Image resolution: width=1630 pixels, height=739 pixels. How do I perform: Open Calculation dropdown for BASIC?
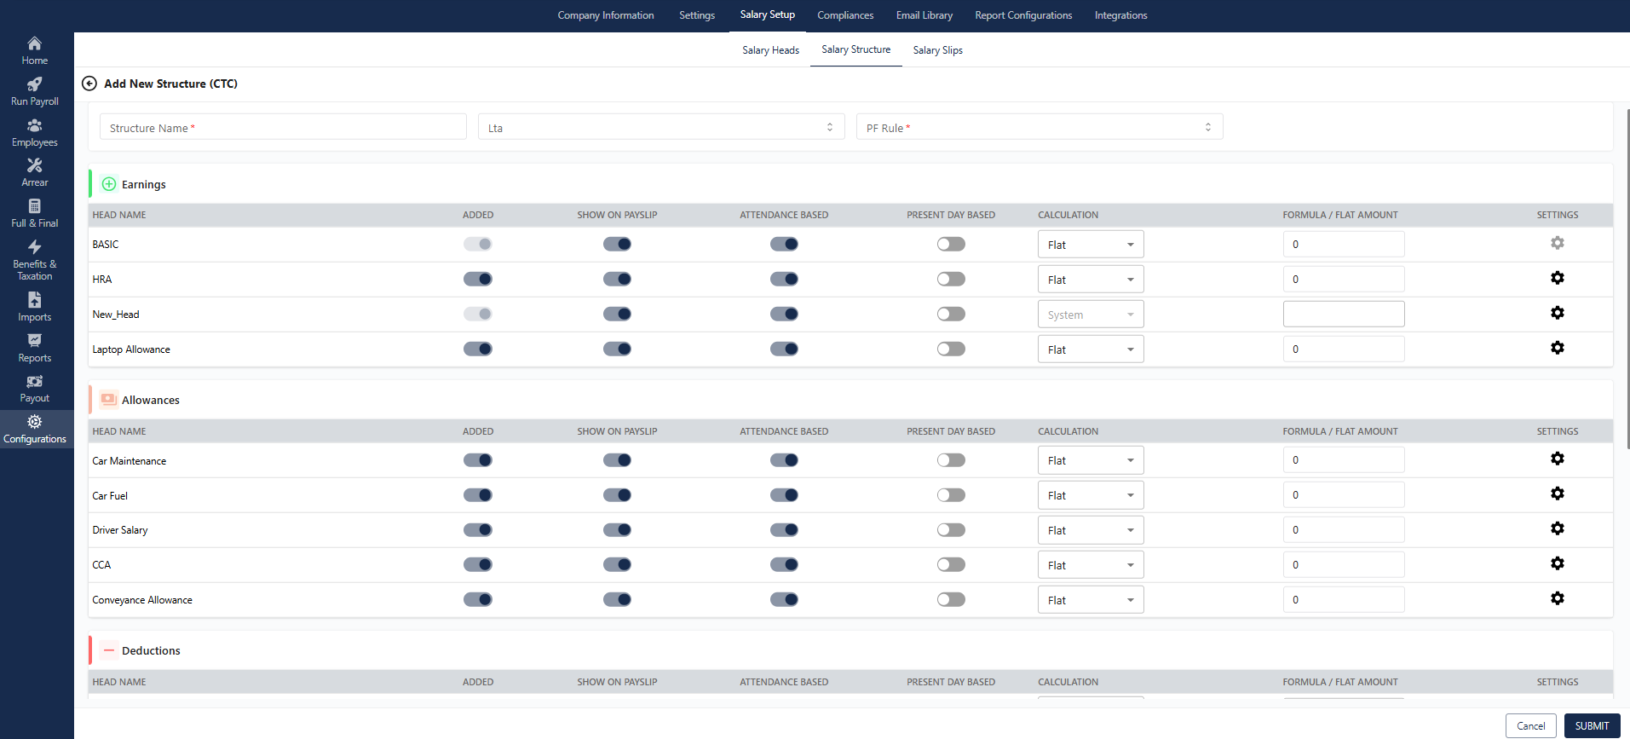click(x=1091, y=245)
